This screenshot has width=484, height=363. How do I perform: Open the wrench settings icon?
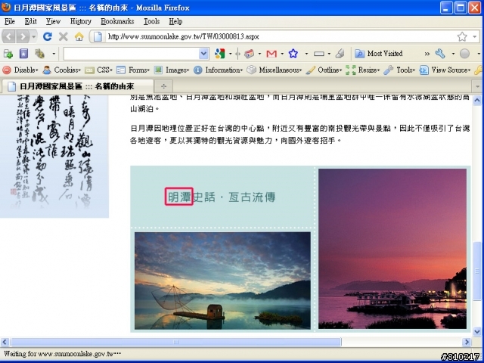pos(440,54)
